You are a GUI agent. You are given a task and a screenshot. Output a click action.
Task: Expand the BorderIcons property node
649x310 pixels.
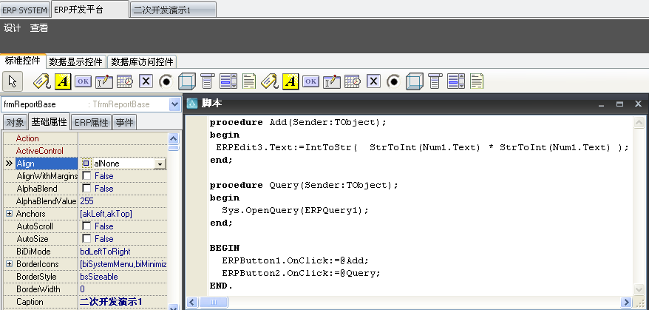[9, 264]
